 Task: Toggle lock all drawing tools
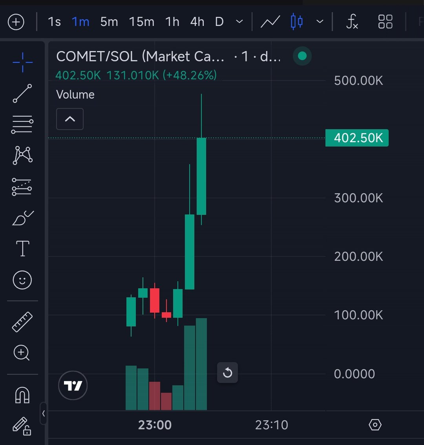click(22, 426)
